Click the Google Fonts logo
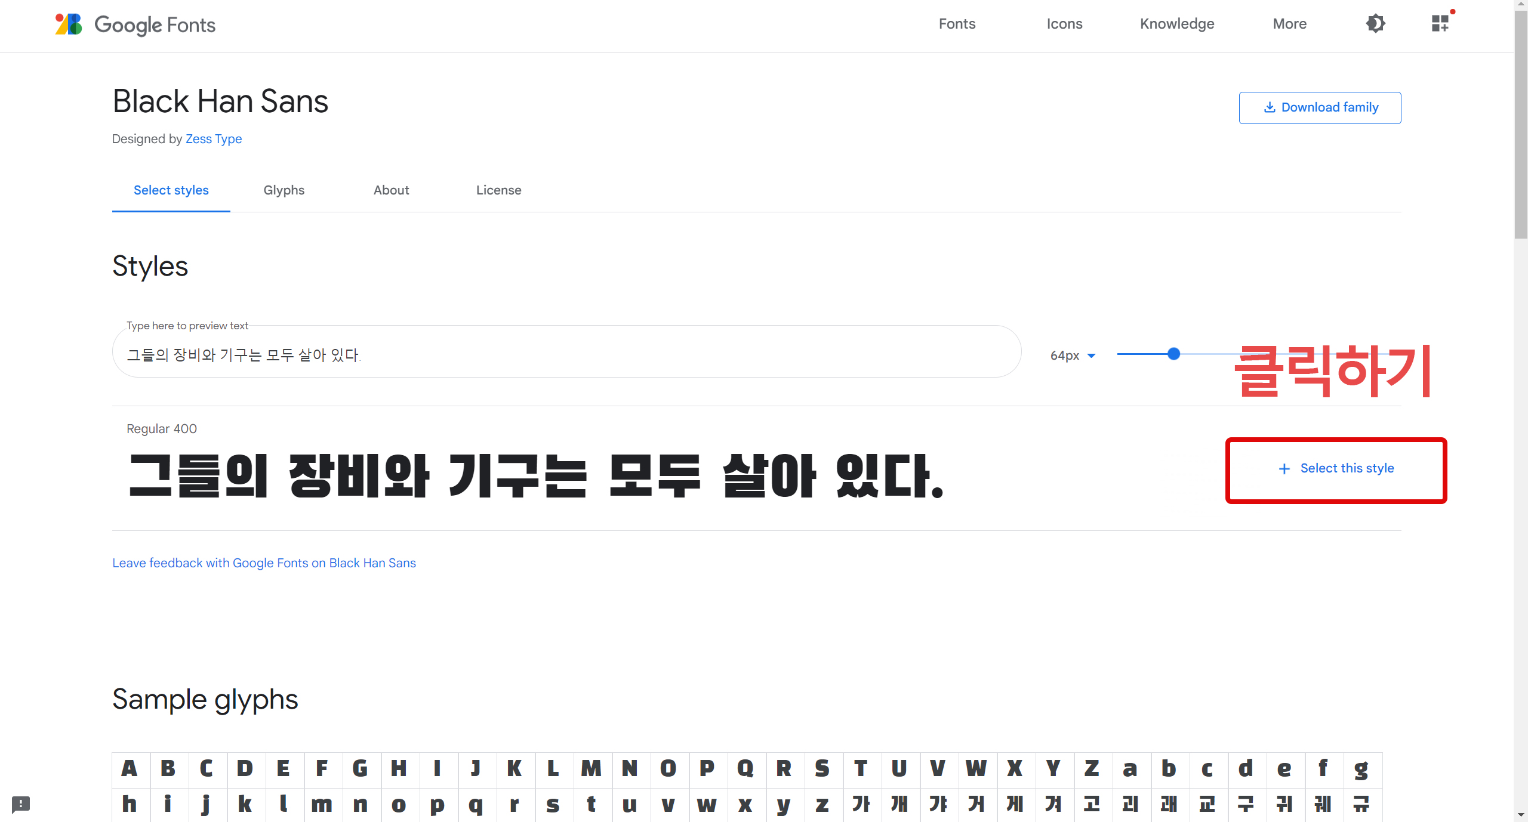Screen dimensions: 1528x822 click(x=135, y=24)
